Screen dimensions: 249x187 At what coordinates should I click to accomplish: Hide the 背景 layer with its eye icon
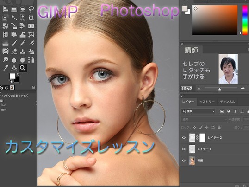[184, 161]
